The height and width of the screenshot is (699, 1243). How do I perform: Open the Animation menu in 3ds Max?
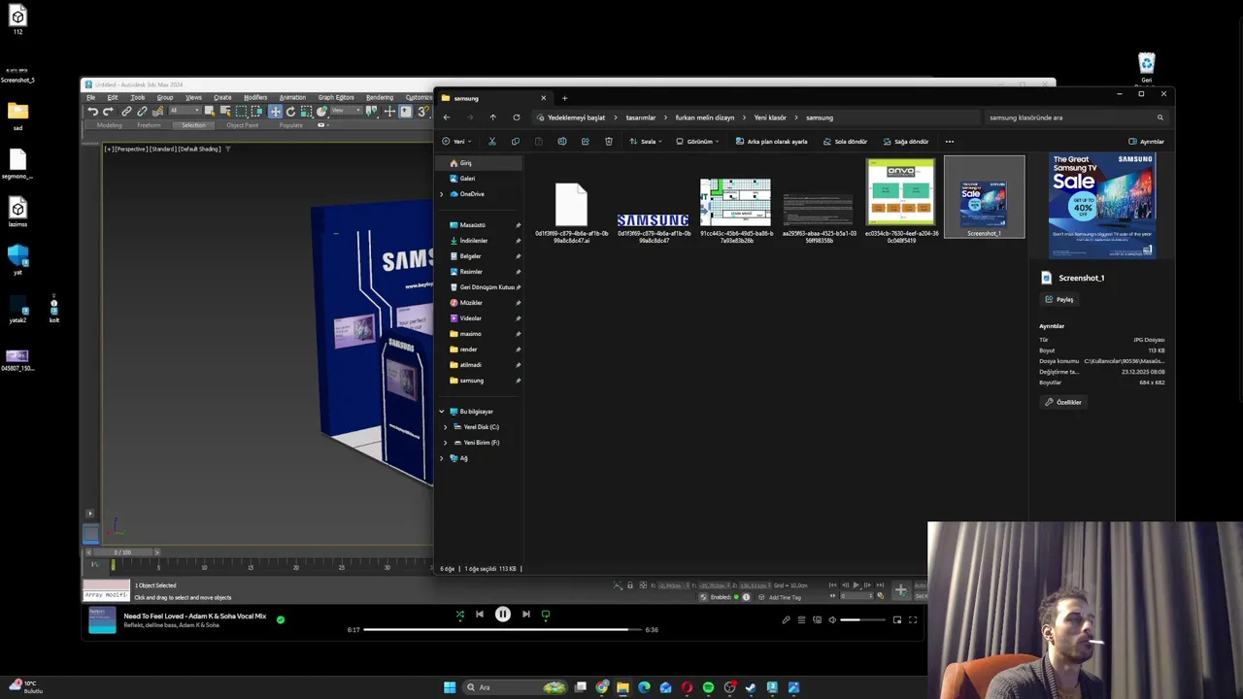292,97
